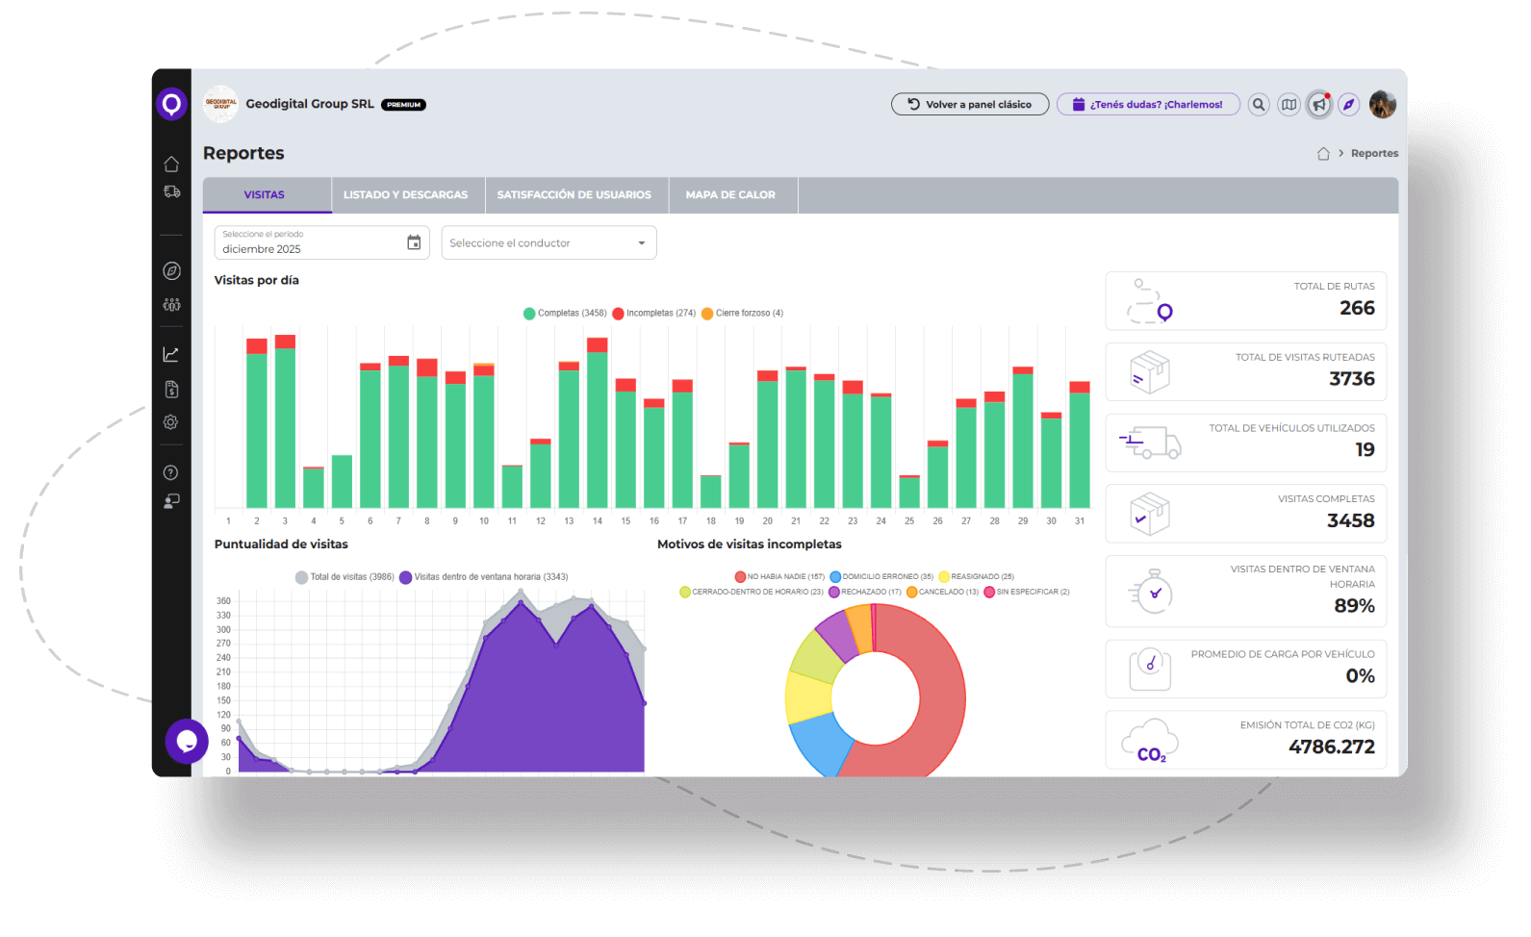The height and width of the screenshot is (937, 1531).
Task: Open the settings gear in sidebar
Action: [x=171, y=422]
